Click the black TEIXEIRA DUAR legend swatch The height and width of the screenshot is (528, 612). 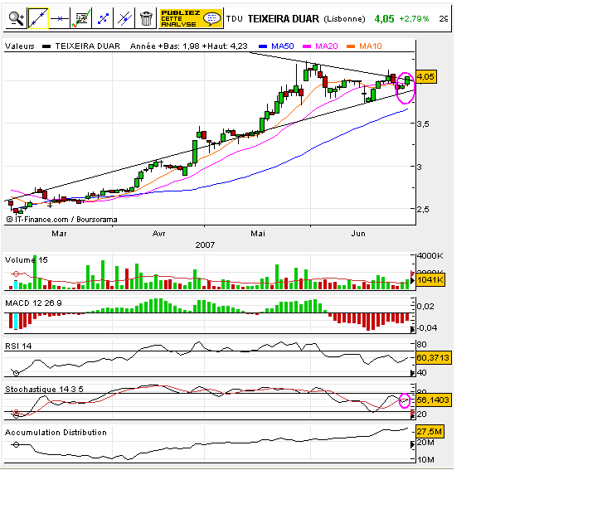click(46, 46)
